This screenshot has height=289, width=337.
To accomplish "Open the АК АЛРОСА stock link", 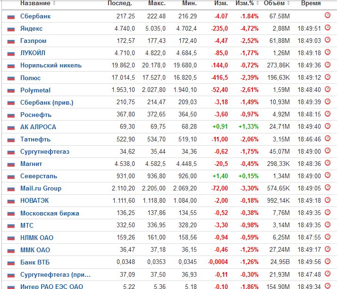I will pos(38,127).
